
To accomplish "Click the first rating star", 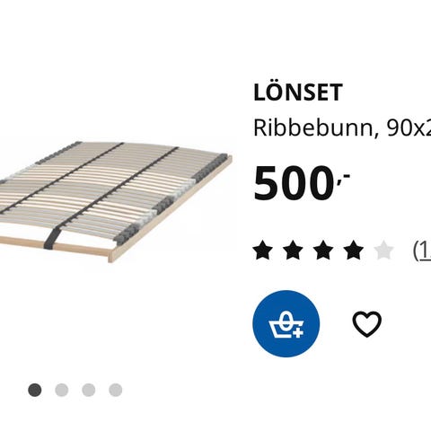I will coord(263,250).
